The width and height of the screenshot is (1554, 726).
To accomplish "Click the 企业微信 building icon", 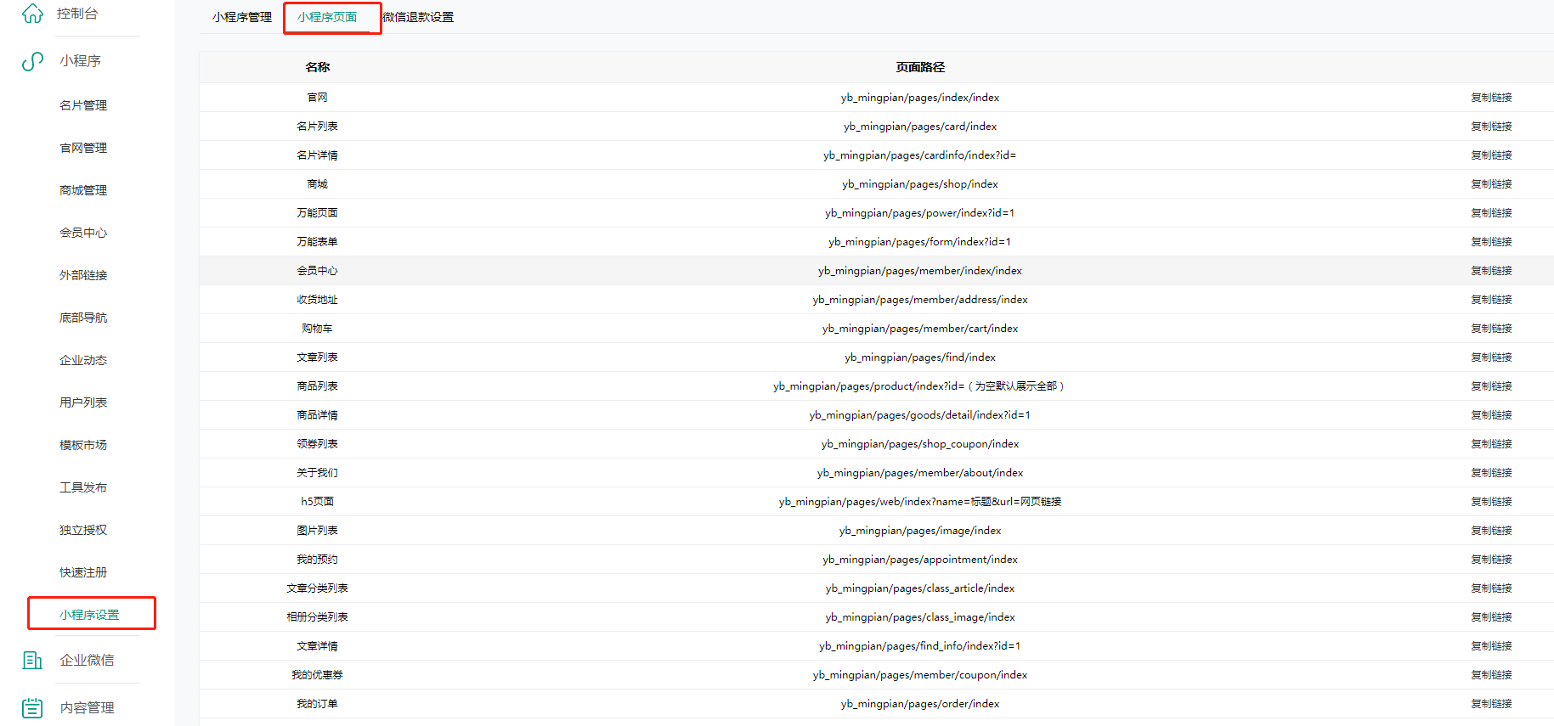I will pos(32,660).
